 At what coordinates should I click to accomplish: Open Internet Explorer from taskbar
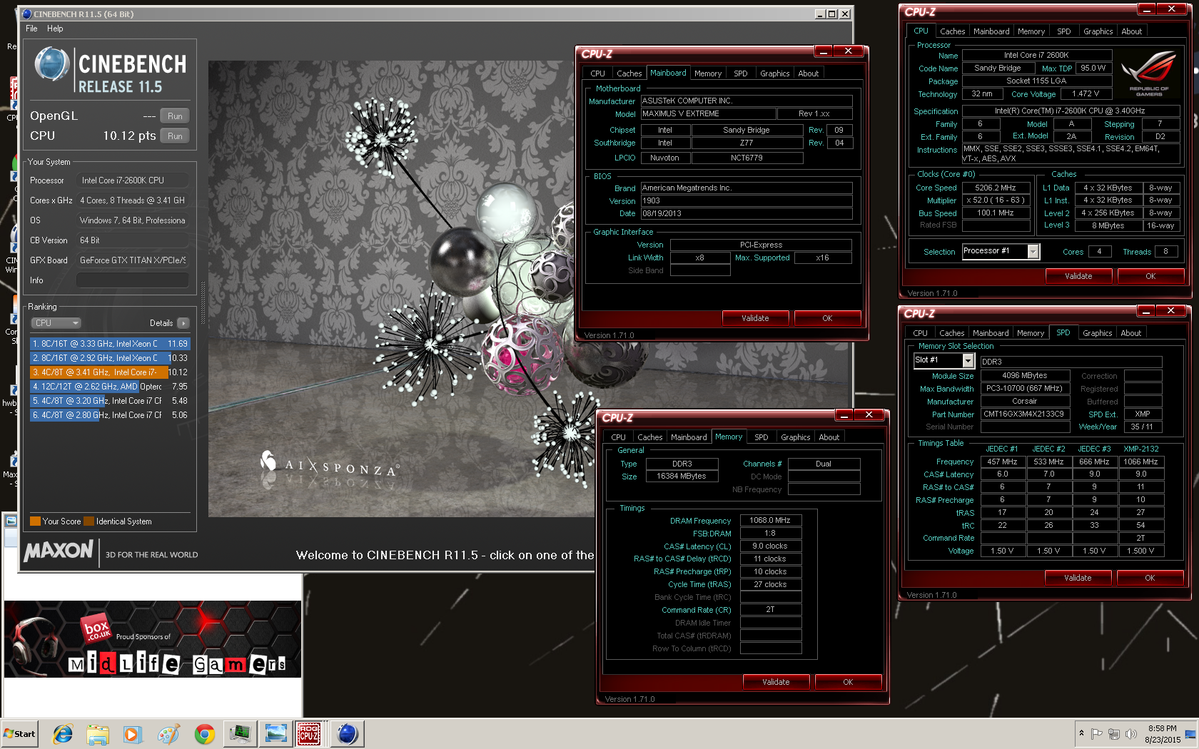click(x=63, y=733)
